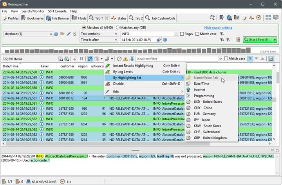Click the pencil edit profile icon
This screenshot has height=185, width=282.
[68, 34]
